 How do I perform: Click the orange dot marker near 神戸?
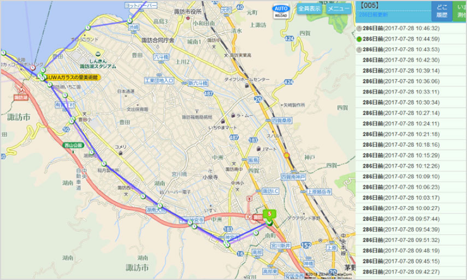[x=287, y=156]
